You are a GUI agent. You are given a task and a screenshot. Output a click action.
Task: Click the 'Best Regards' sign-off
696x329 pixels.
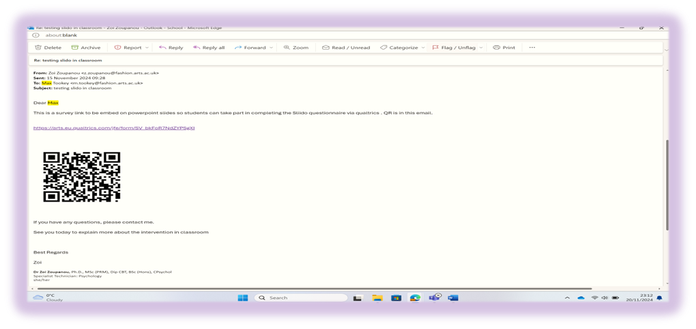[51, 252]
